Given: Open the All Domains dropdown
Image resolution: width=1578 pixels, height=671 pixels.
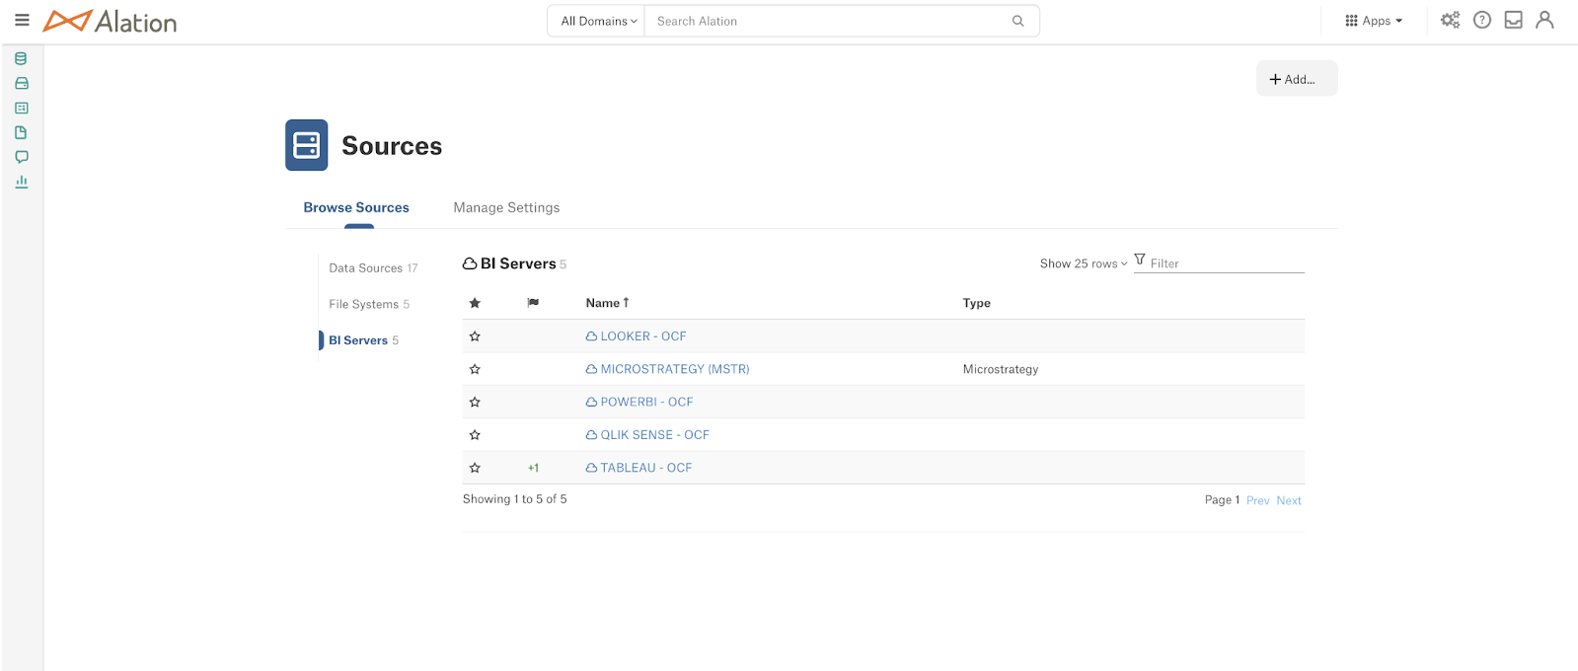Looking at the screenshot, I should (598, 21).
